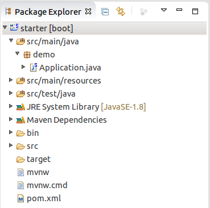This screenshot has height=208, width=210.
Task: Click the Collapse All toolbar icon
Action: [105, 12]
